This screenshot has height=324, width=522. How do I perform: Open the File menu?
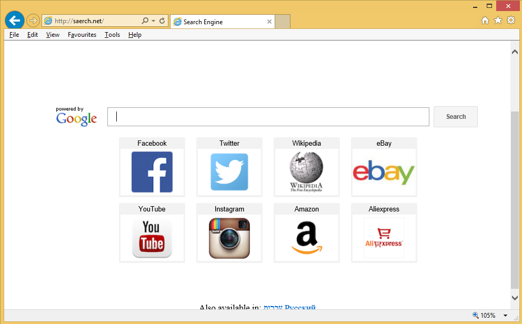pos(14,35)
